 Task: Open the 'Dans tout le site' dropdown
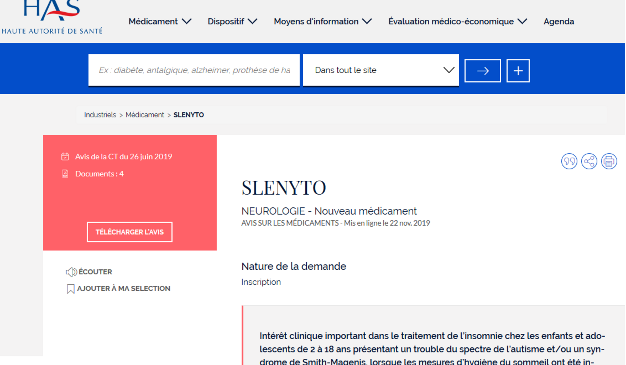[x=381, y=70]
